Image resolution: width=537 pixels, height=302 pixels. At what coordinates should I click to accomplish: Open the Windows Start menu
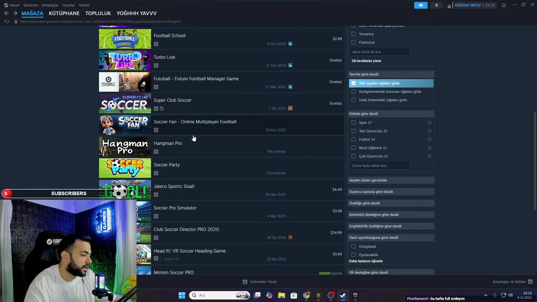point(182,295)
